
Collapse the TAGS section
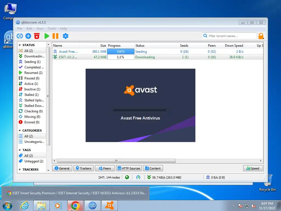[19, 150]
